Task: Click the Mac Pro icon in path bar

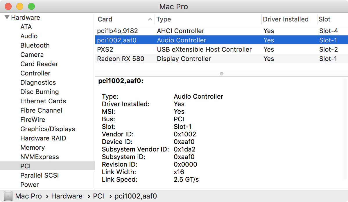Action: coord(8,196)
